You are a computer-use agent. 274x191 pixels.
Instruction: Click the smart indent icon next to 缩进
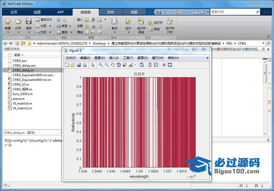click(x=87, y=32)
